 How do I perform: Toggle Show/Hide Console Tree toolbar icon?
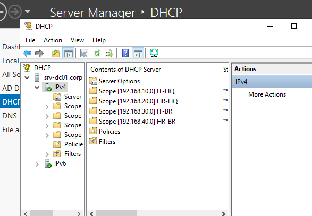pos(68,53)
